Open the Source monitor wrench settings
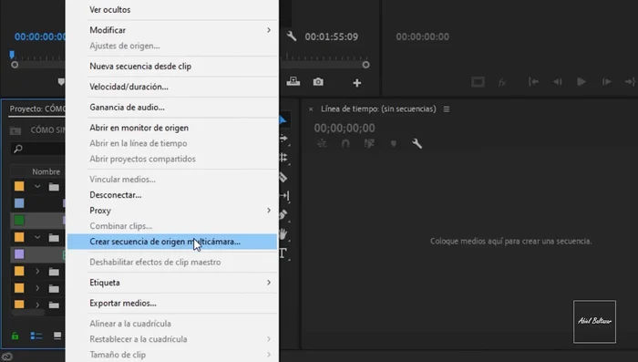The width and height of the screenshot is (638, 362). pyautogui.click(x=292, y=36)
